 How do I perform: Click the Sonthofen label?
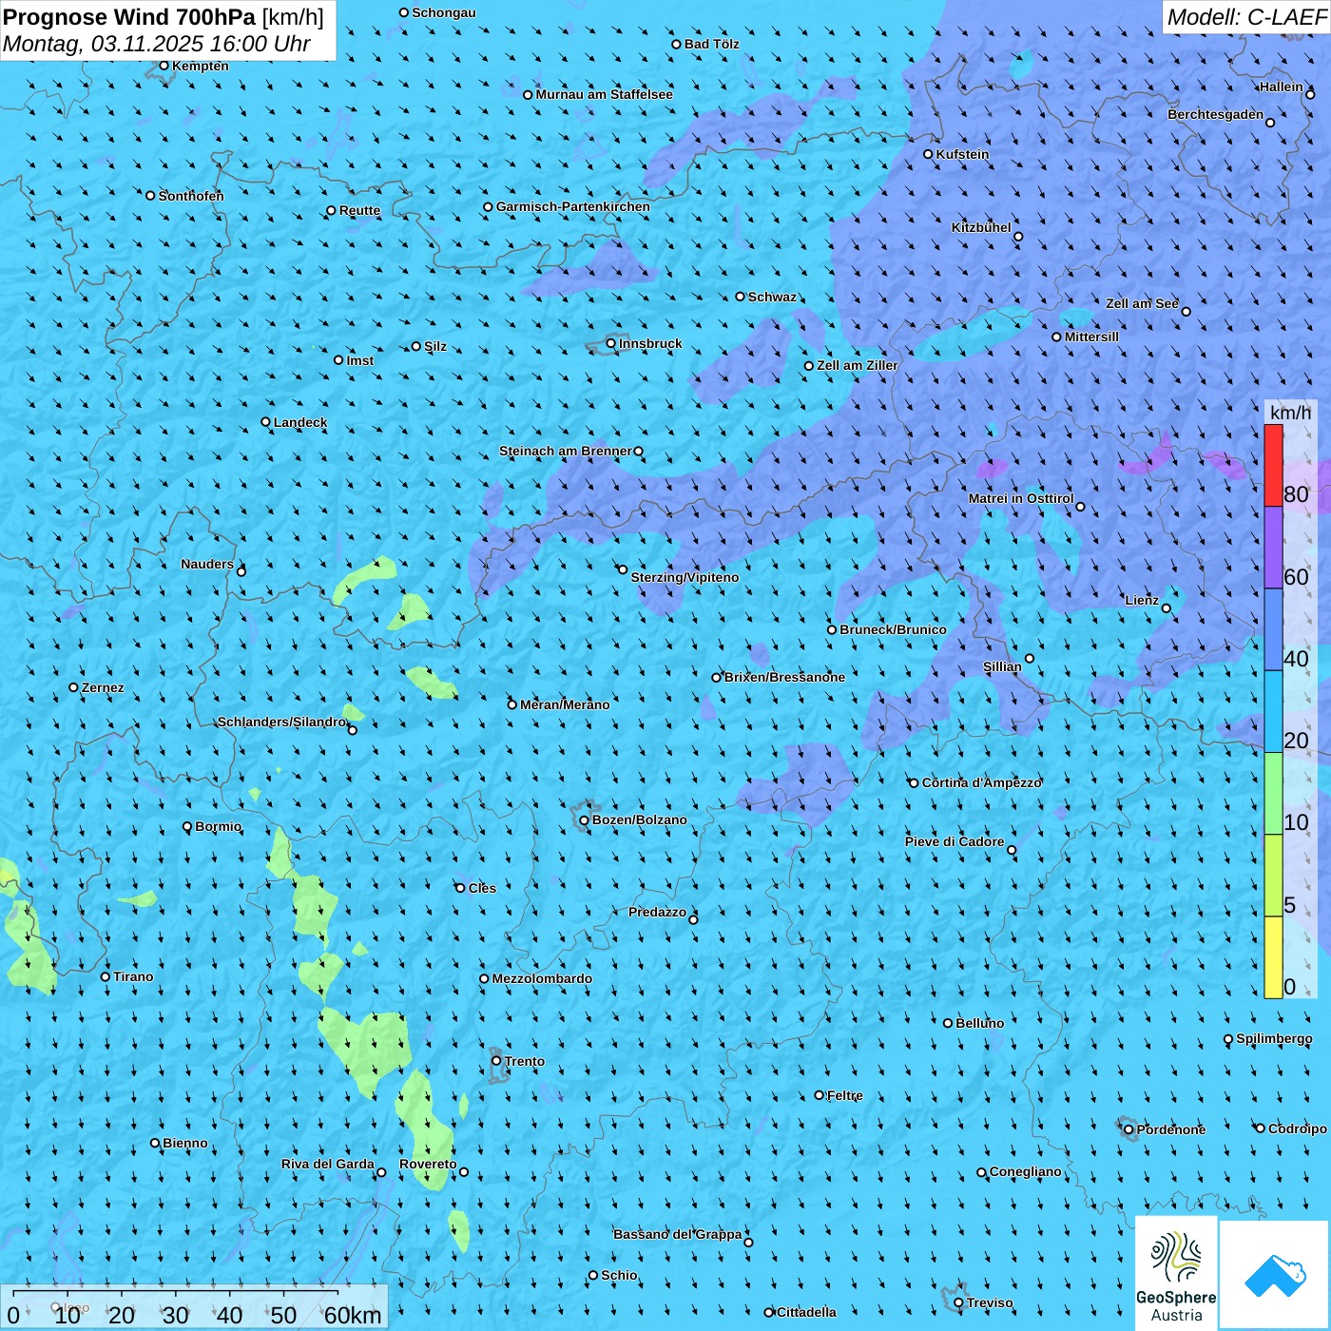(191, 196)
